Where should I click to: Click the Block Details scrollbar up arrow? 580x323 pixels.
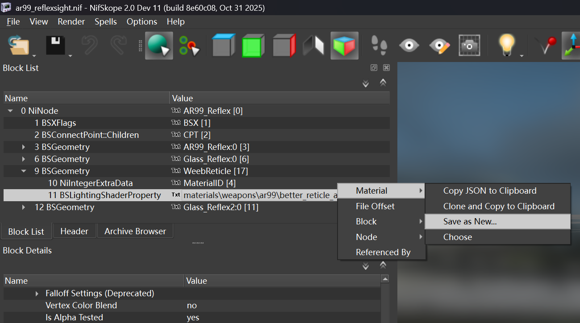385,279
